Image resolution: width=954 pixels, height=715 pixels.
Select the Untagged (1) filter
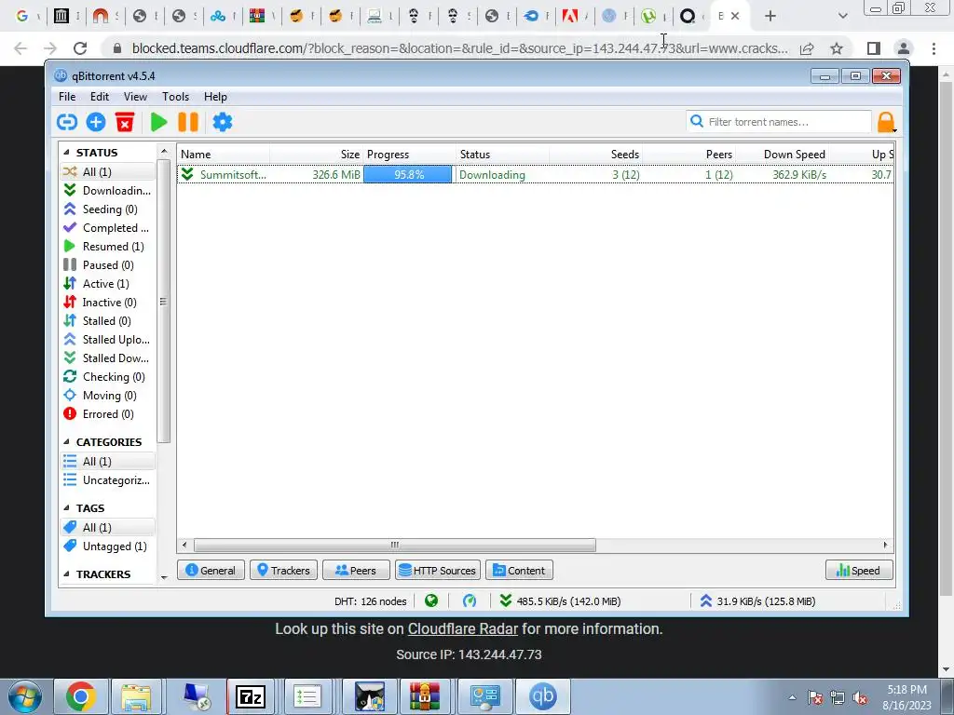[x=108, y=546]
